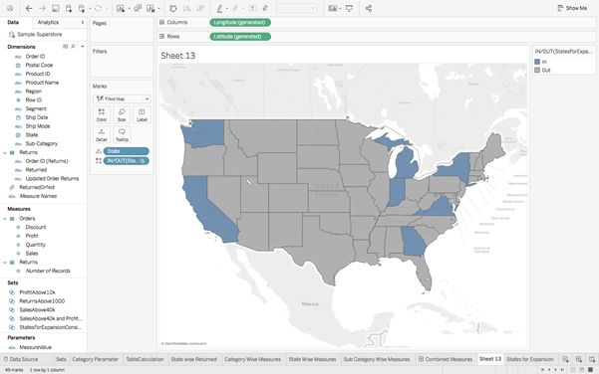Click the Label card in Marks
The image size is (599, 374).
[142, 114]
